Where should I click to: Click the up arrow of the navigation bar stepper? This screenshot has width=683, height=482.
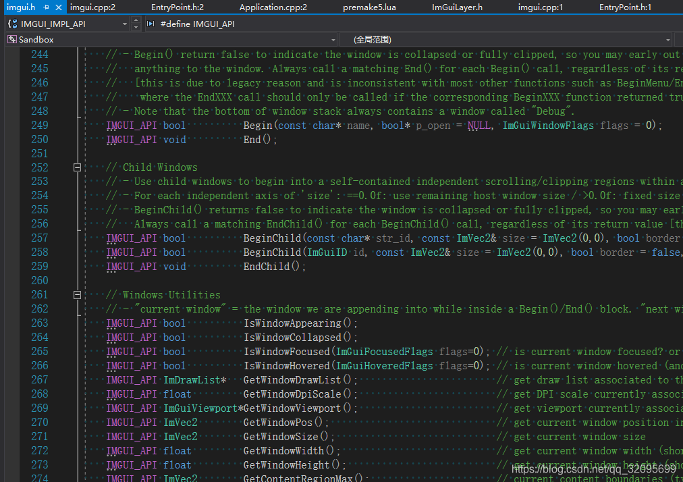click(136, 20)
